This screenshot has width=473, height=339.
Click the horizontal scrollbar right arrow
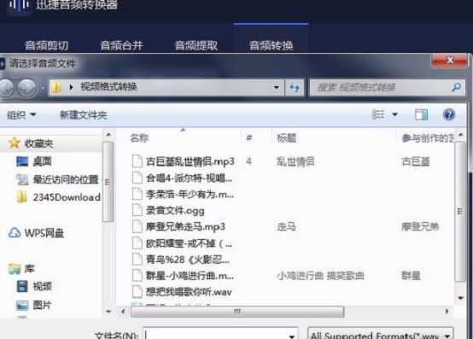point(447,312)
